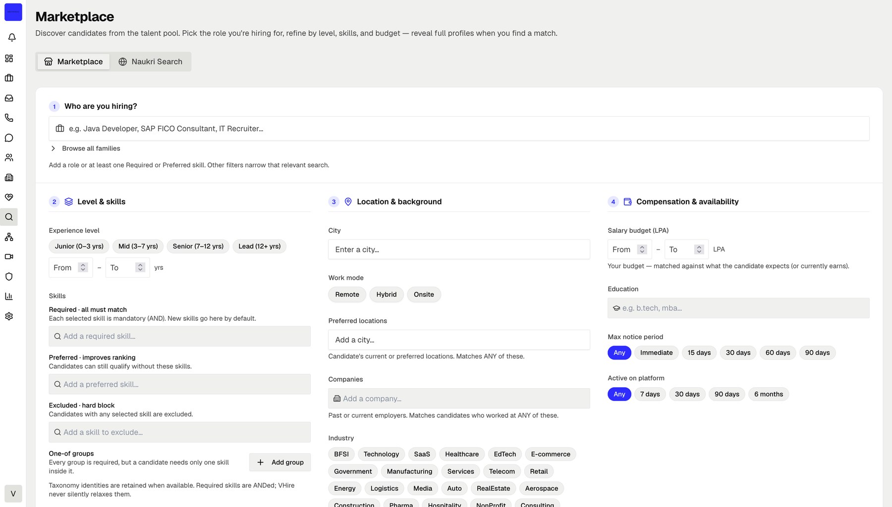Select Any under Active on platform

[x=619, y=395]
